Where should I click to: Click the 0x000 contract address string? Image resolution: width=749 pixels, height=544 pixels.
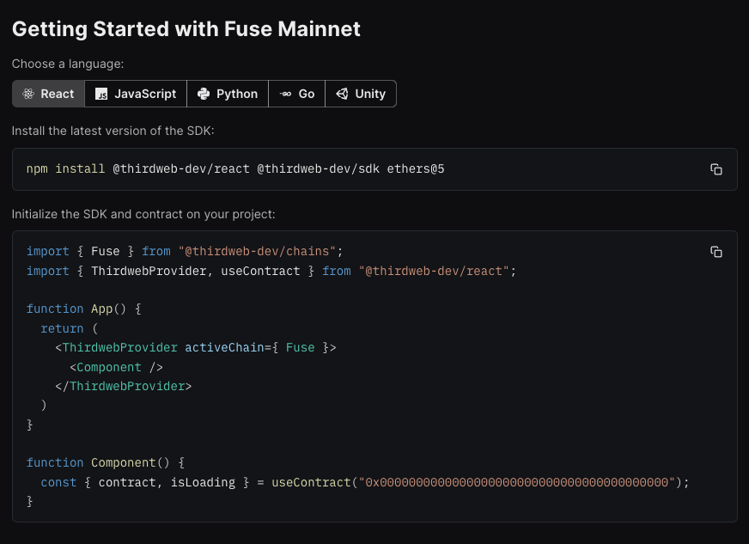click(517, 482)
